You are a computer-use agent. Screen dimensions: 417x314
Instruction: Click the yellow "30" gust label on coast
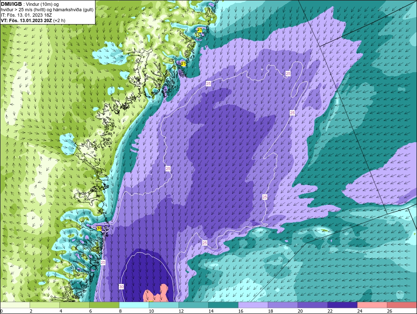coord(99,229)
